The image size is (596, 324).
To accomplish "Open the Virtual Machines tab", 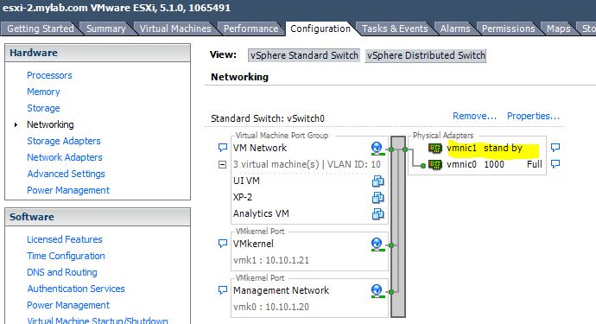I will (175, 29).
